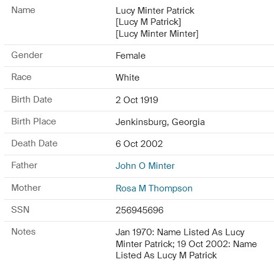Click the Birth Place field label

coord(34,121)
